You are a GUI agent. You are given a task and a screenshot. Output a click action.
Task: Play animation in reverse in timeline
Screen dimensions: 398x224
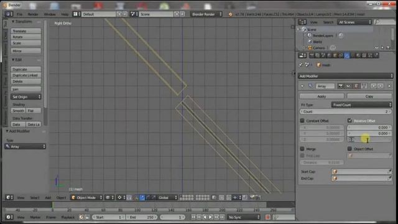[x=205, y=217]
